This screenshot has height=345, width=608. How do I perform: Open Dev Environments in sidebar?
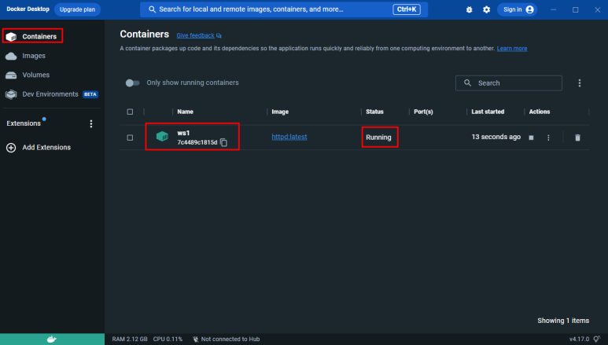[50, 94]
